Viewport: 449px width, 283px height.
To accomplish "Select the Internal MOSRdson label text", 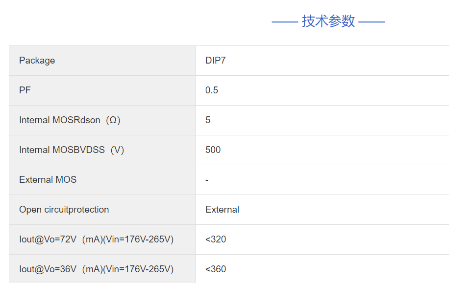I will click(x=59, y=120).
